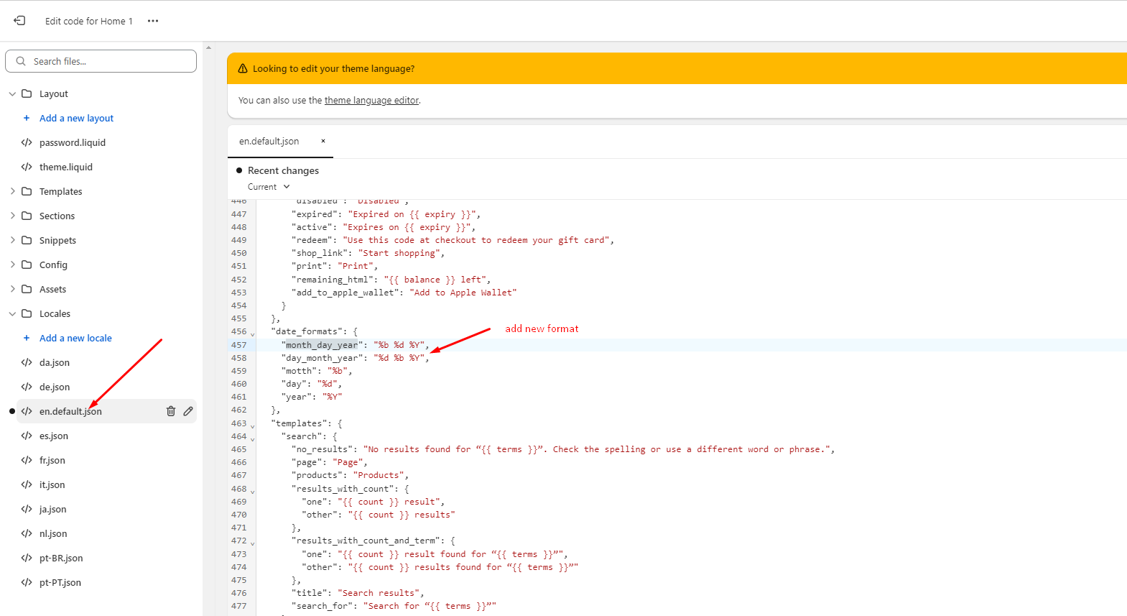Click the code icon beside fr.json
Viewport: 1127px width, 616px height.
(27, 460)
